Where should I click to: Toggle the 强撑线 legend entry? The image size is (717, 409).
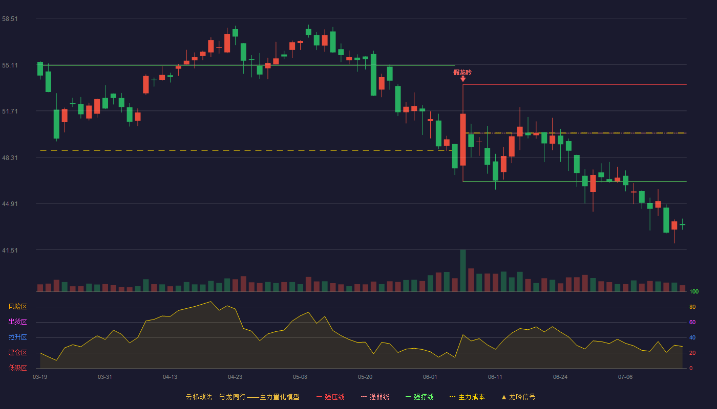419,397
